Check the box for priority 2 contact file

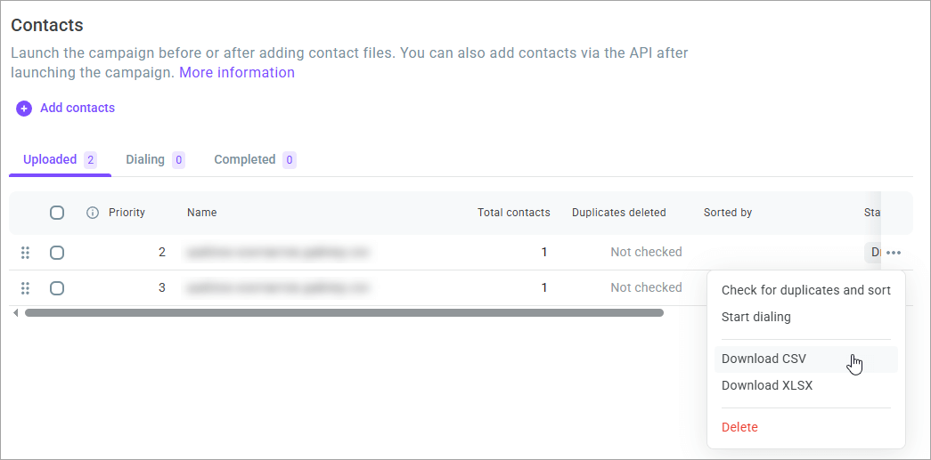coord(57,253)
